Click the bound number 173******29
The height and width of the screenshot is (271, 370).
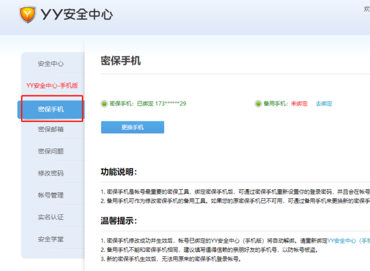click(171, 103)
